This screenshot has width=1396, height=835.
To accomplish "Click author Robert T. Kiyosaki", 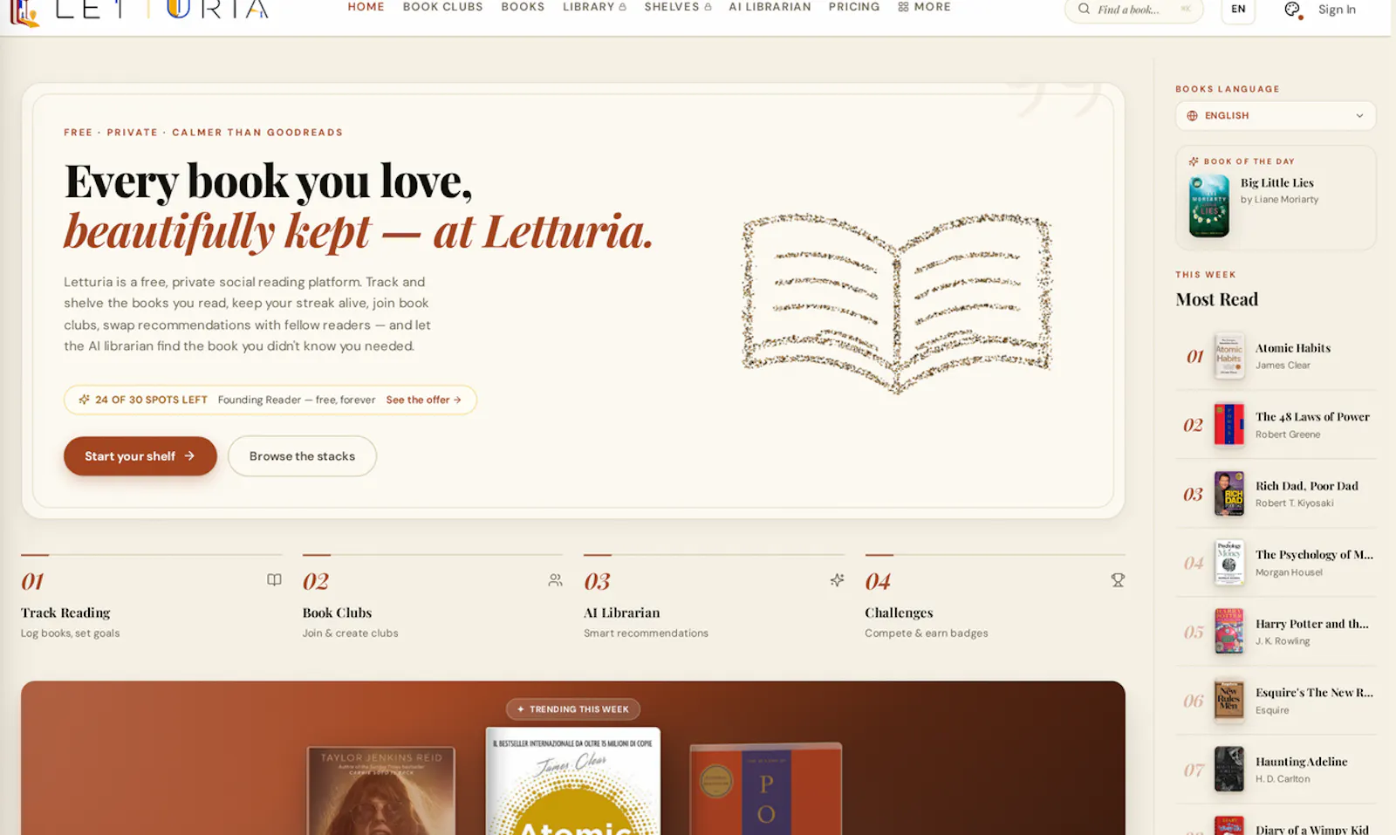I will [x=1294, y=503].
